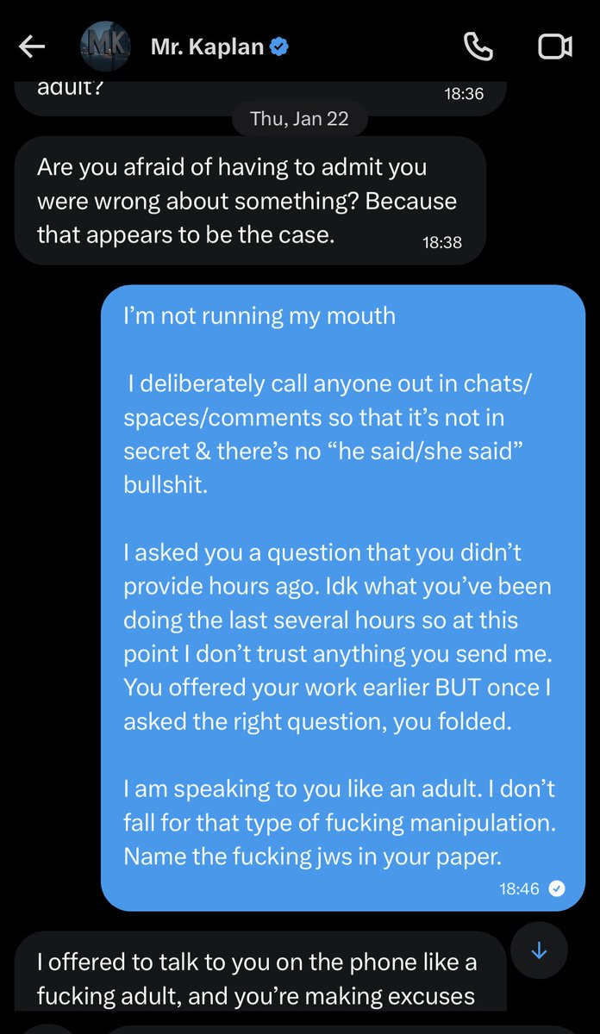
Task: Tap the Thu, Jan 22 date separator
Action: click(299, 119)
